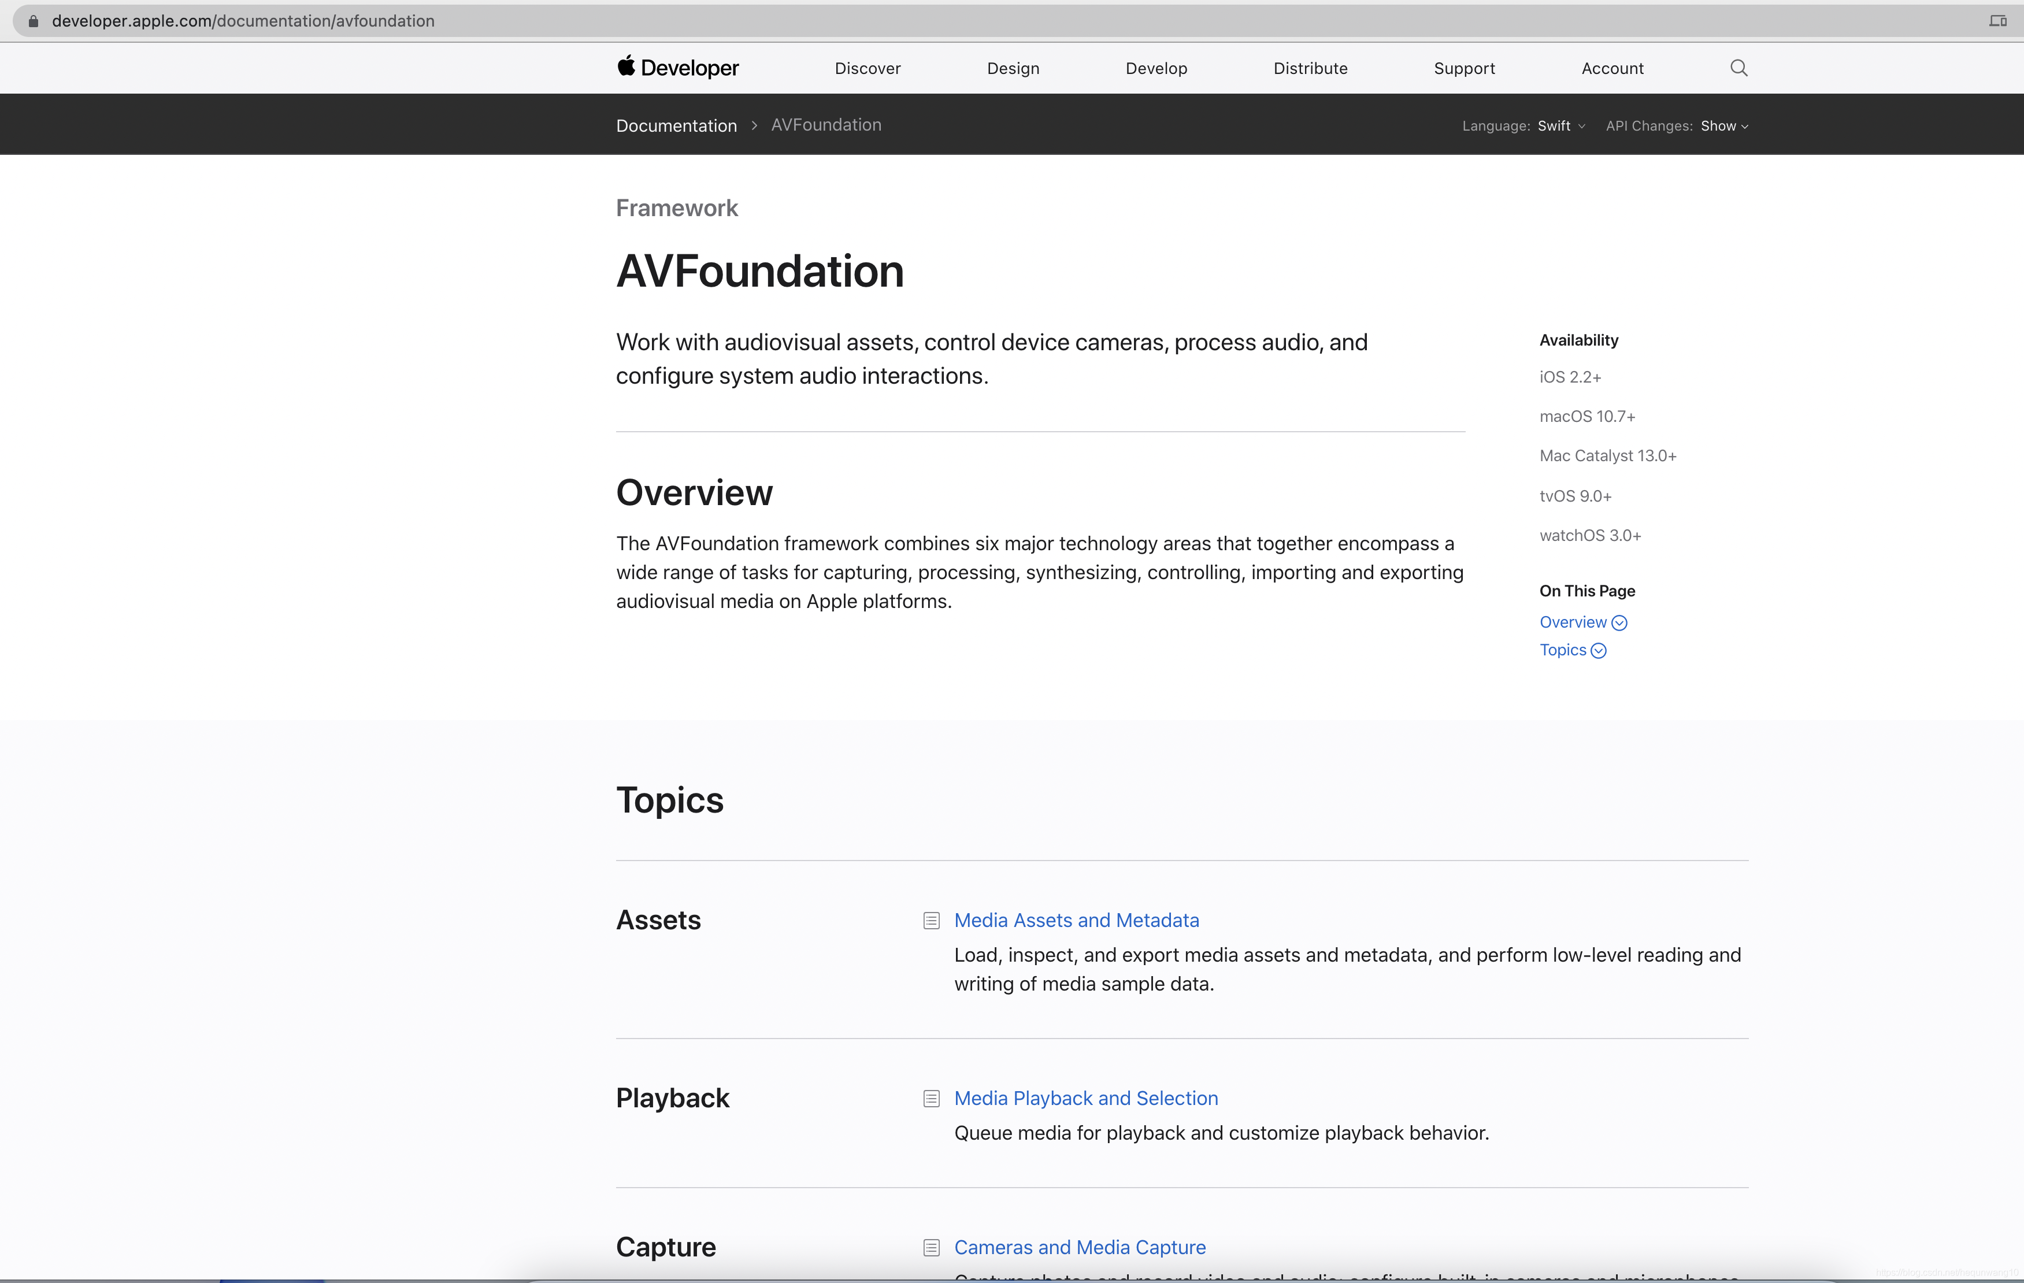The height and width of the screenshot is (1283, 2024).
Task: Go to the Account page
Action: click(1611, 68)
